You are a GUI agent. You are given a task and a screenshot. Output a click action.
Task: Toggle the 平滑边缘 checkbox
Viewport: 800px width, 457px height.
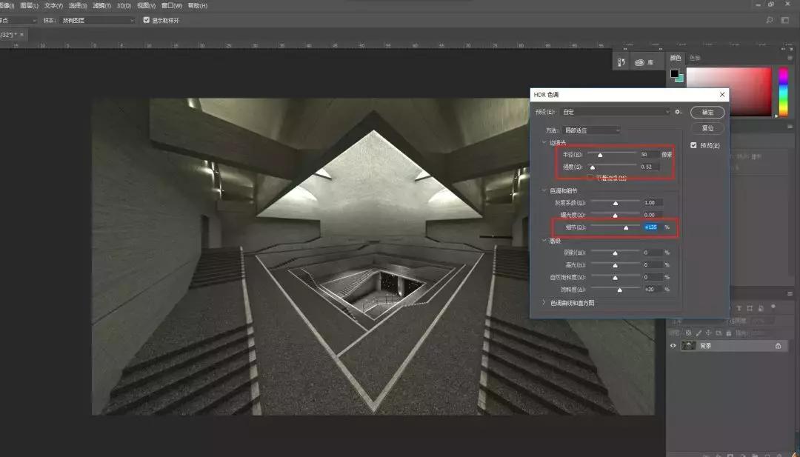click(590, 178)
